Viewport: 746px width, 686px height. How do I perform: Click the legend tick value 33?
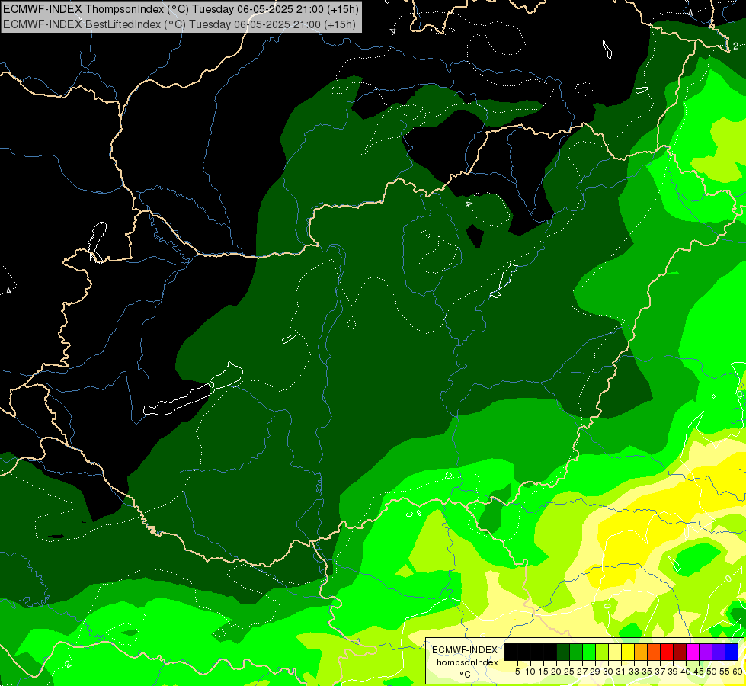click(x=634, y=672)
